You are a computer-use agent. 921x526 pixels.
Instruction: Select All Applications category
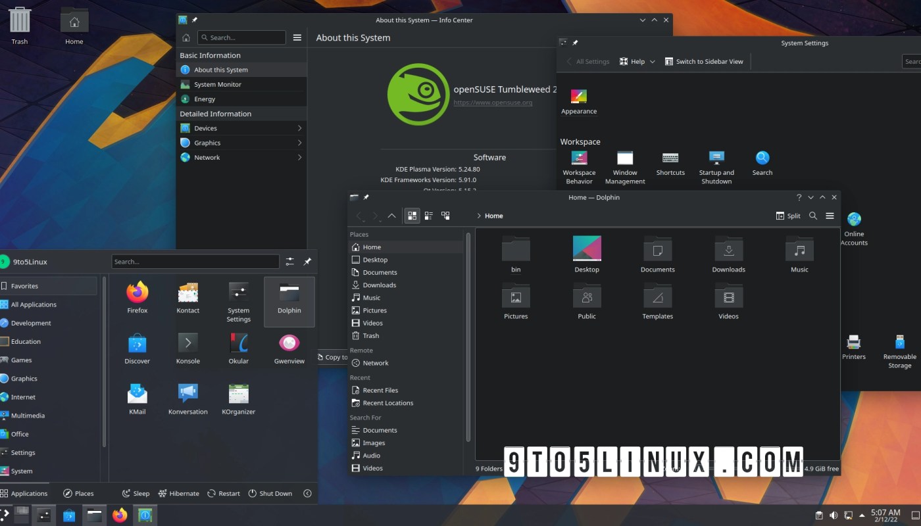coord(49,304)
